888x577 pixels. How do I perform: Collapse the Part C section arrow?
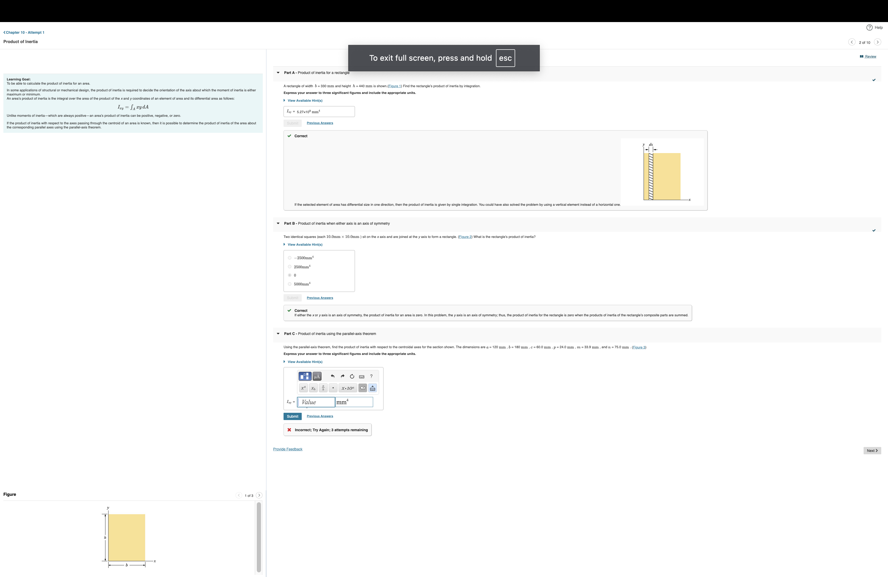click(x=278, y=334)
